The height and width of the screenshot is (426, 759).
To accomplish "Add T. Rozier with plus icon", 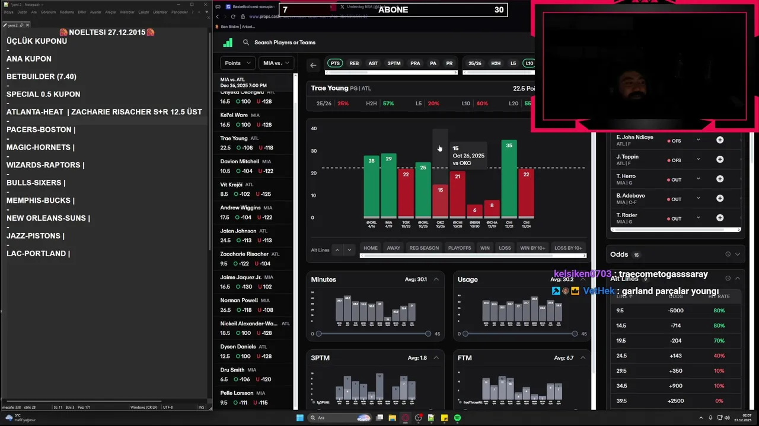I will (720, 218).
